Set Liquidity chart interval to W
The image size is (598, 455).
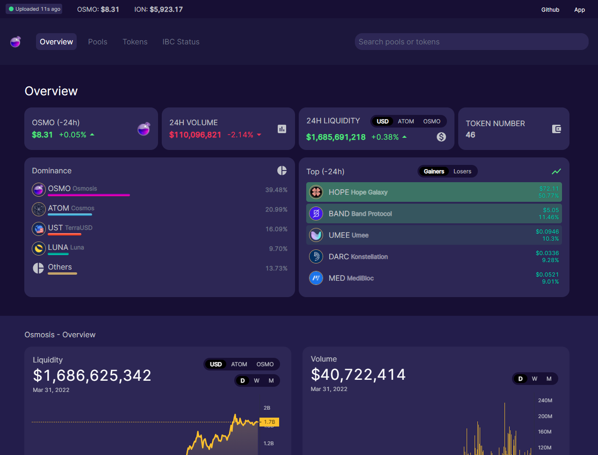(257, 381)
